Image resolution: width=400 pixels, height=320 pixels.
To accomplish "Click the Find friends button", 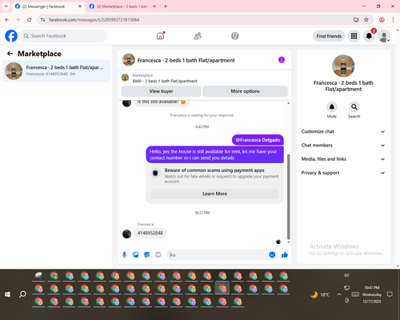I will pyautogui.click(x=329, y=36).
